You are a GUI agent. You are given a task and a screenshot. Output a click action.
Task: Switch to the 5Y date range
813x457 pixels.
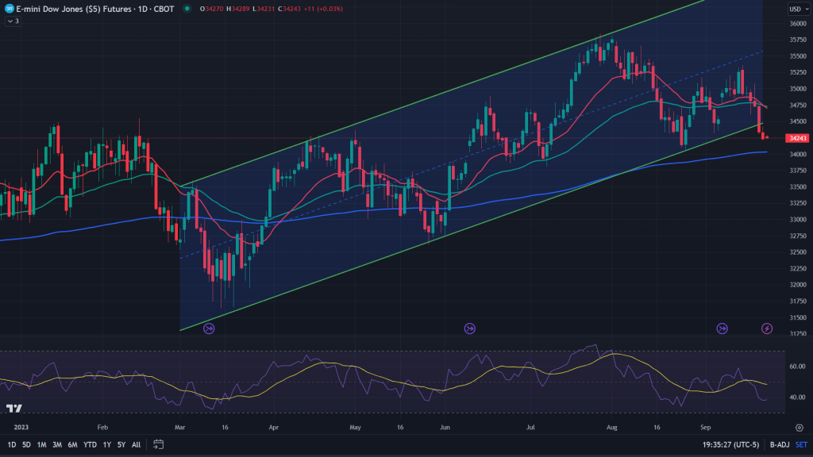tap(121, 444)
